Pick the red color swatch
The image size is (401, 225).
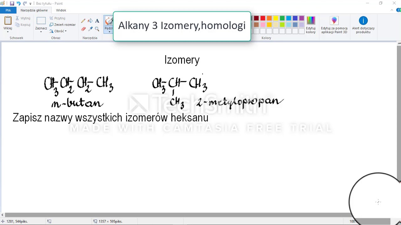pyautogui.click(x=263, y=18)
